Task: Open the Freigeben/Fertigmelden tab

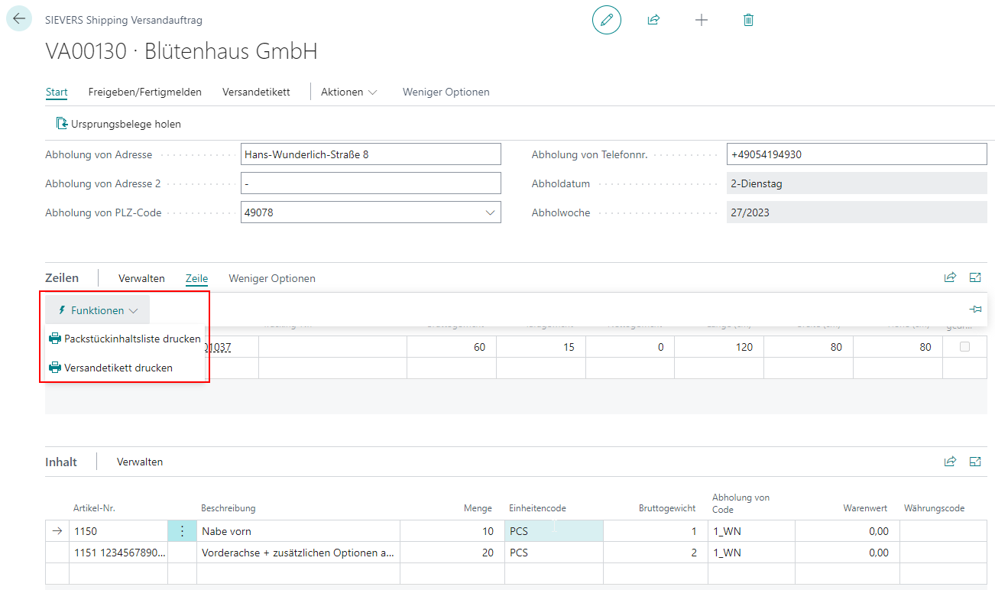Action: (x=144, y=92)
